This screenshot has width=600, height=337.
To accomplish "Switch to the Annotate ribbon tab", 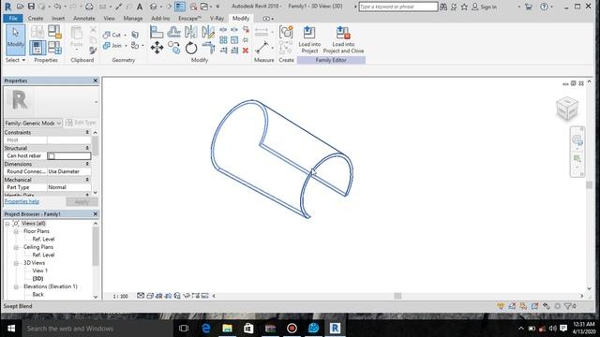I will (84, 19).
